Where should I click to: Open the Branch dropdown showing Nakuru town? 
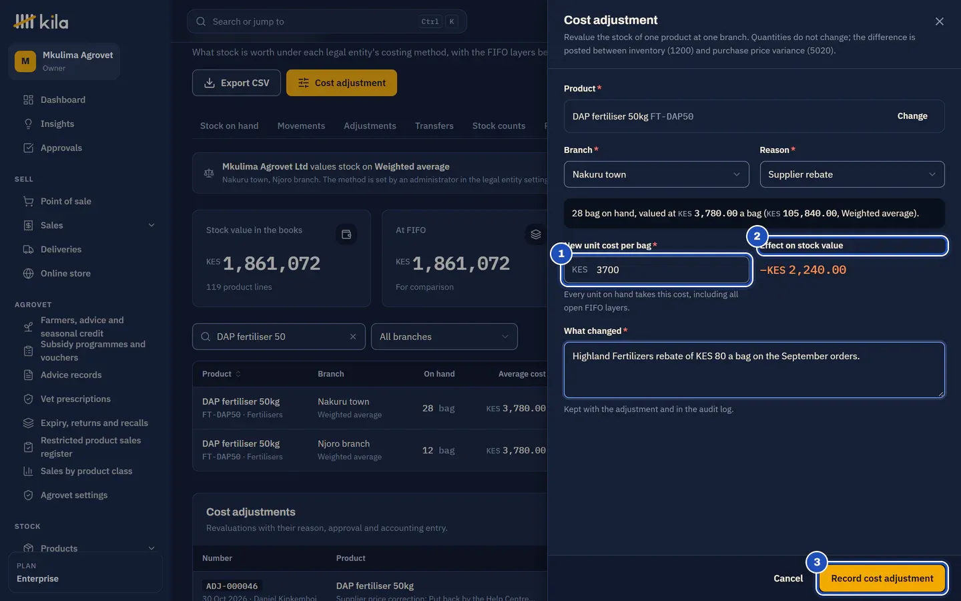tap(657, 174)
